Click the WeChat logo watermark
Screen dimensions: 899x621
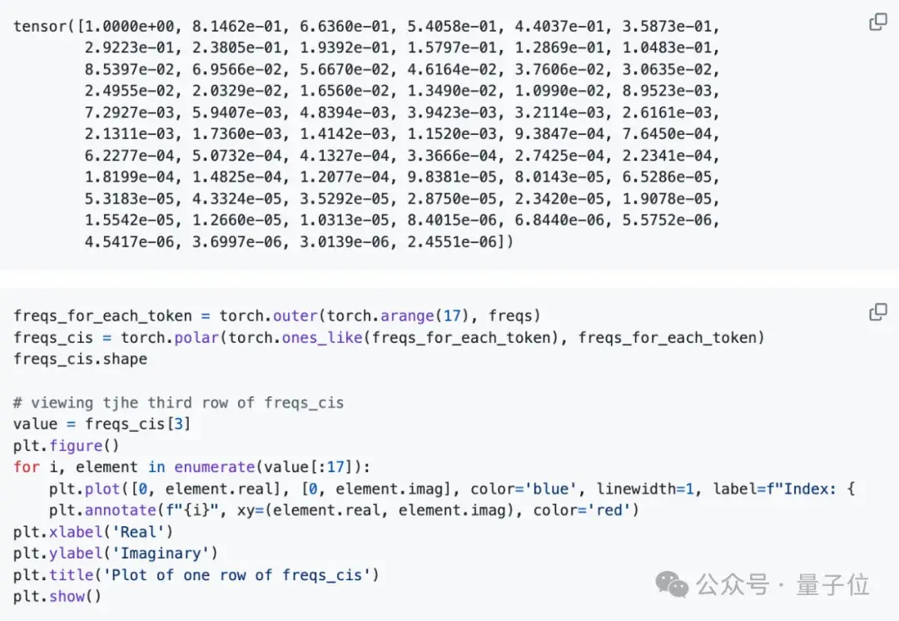click(672, 584)
